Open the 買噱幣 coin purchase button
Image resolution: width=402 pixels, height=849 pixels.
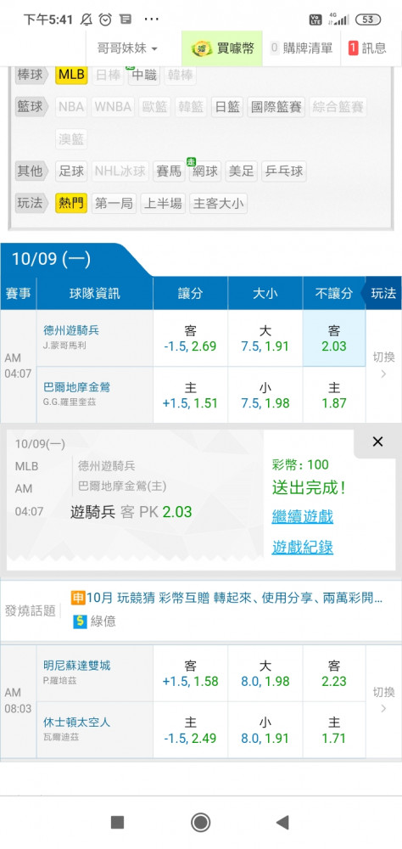(x=222, y=48)
